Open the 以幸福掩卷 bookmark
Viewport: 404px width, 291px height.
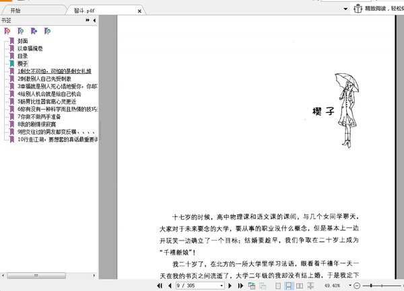[x=30, y=48]
